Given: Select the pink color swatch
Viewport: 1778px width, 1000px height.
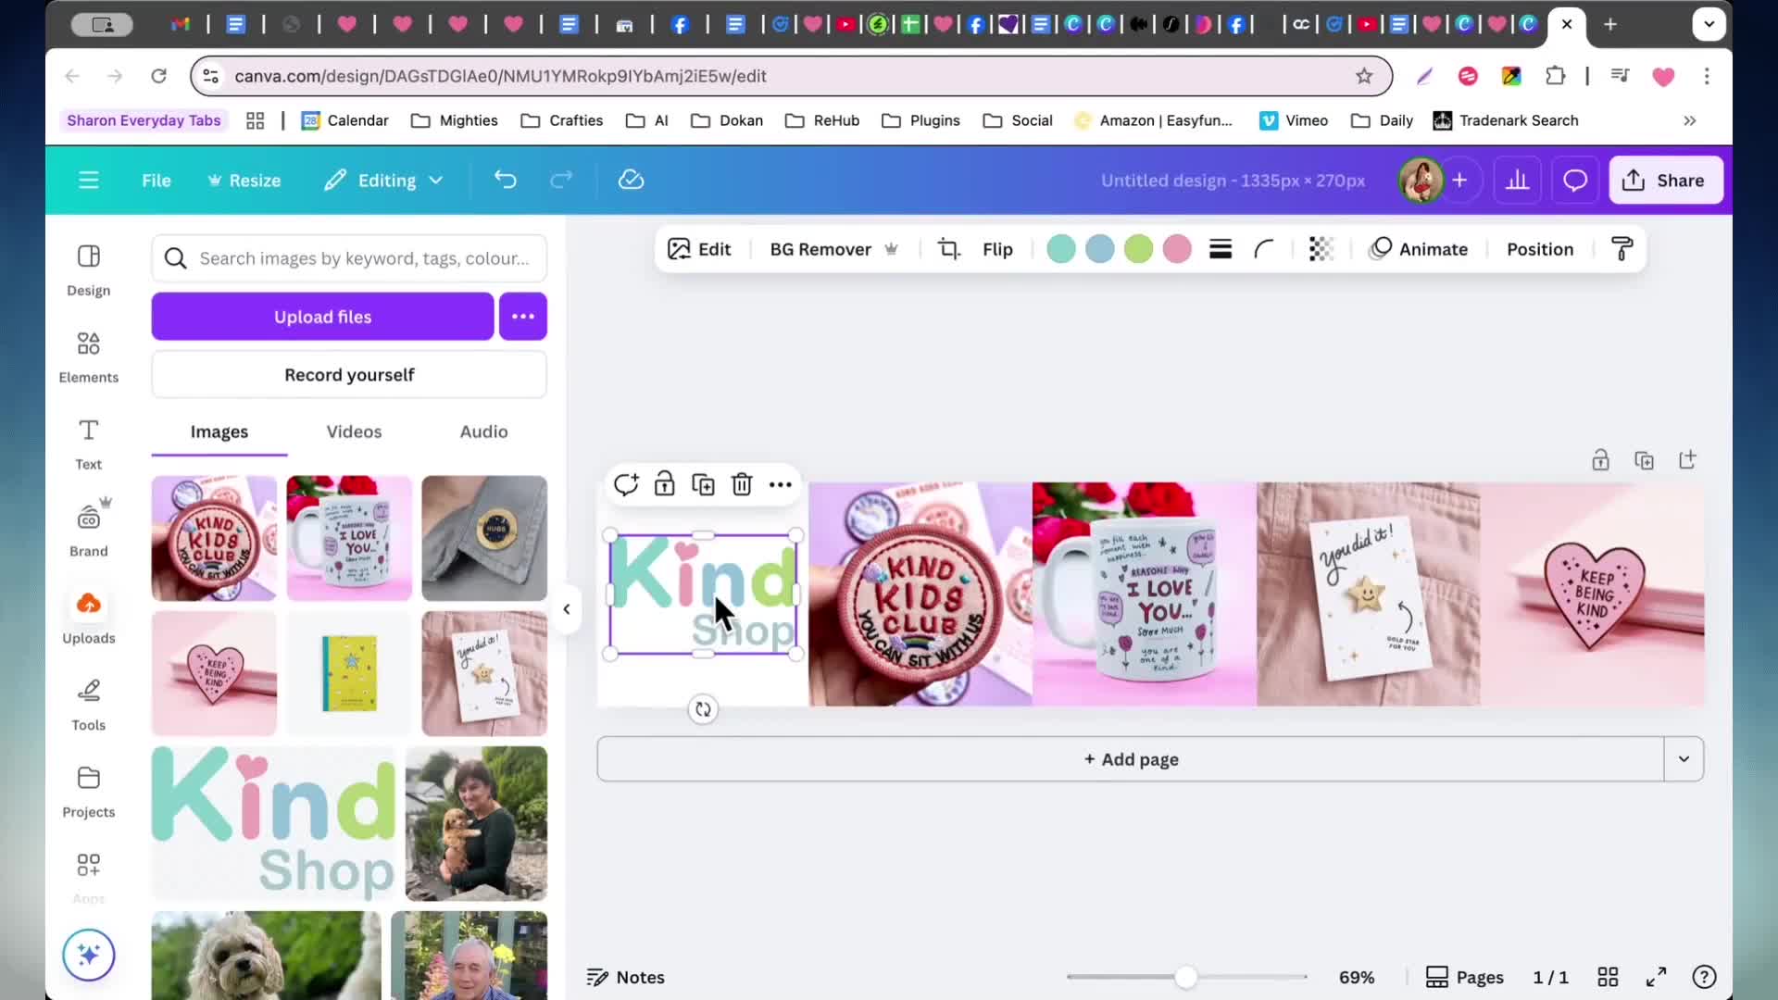Looking at the screenshot, I should (x=1177, y=249).
